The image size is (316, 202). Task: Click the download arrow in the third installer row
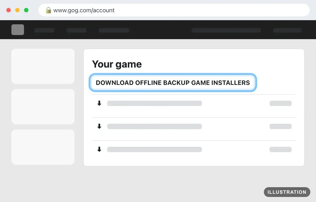pos(99,149)
